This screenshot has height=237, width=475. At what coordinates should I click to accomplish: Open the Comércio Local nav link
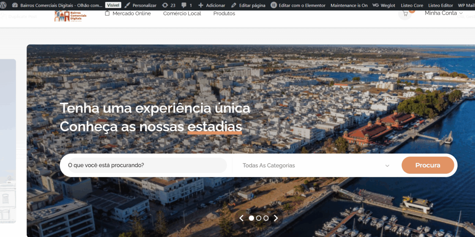182,13
